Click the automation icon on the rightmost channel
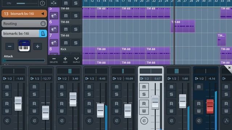The image size is (232, 130). 226,121
